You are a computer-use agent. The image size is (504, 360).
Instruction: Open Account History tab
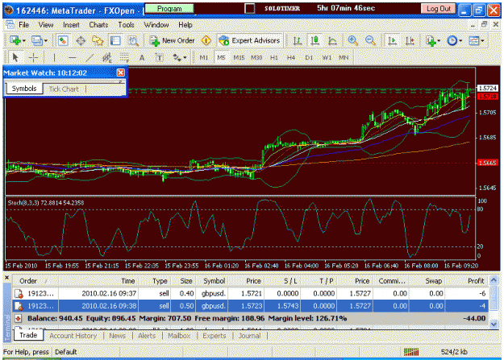coord(73,336)
